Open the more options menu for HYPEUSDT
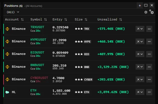This screenshot has height=104, width=158. tap(149, 41)
